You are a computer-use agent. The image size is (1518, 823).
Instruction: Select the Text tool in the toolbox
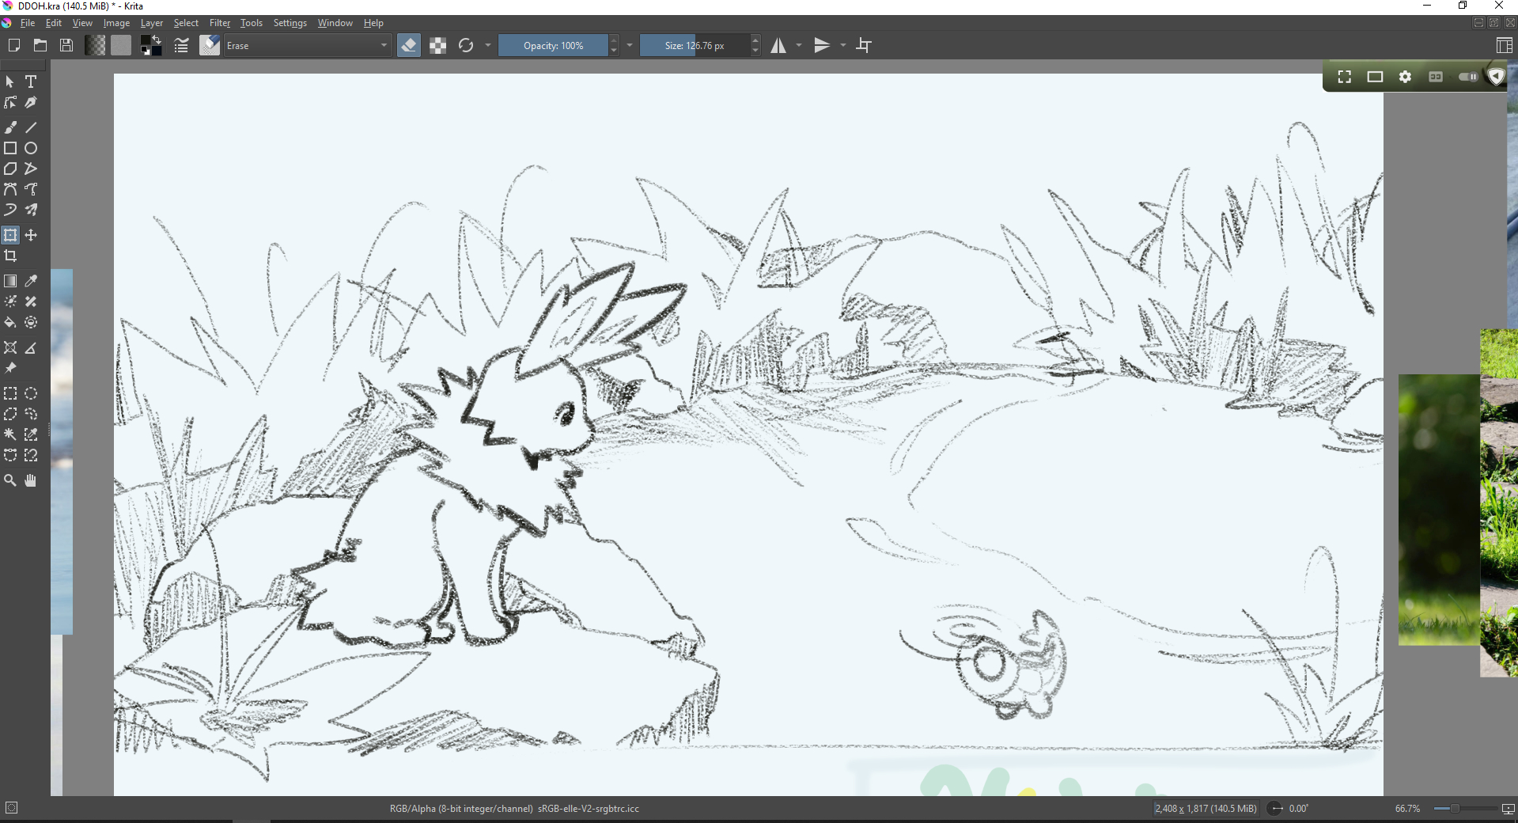31,82
